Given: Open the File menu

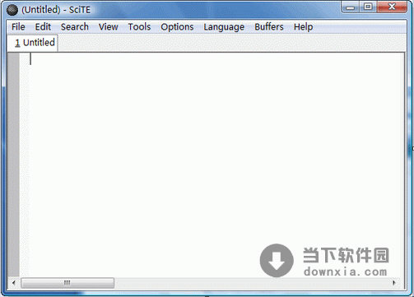Looking at the screenshot, I should tap(18, 27).
